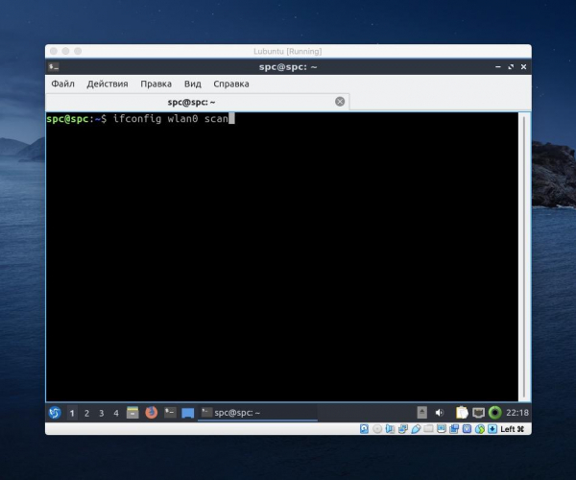
Task: Open the Lubuntu application menu
Action: 55,413
